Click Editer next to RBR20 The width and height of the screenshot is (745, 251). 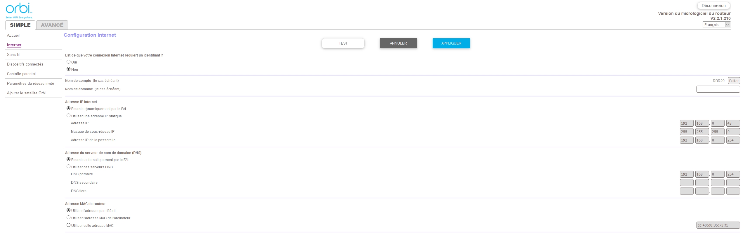(734, 81)
